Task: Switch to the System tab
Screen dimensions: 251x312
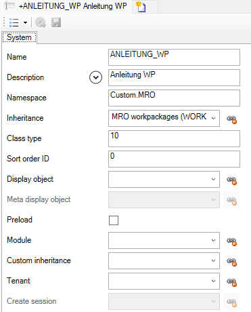Action: tap(19, 37)
